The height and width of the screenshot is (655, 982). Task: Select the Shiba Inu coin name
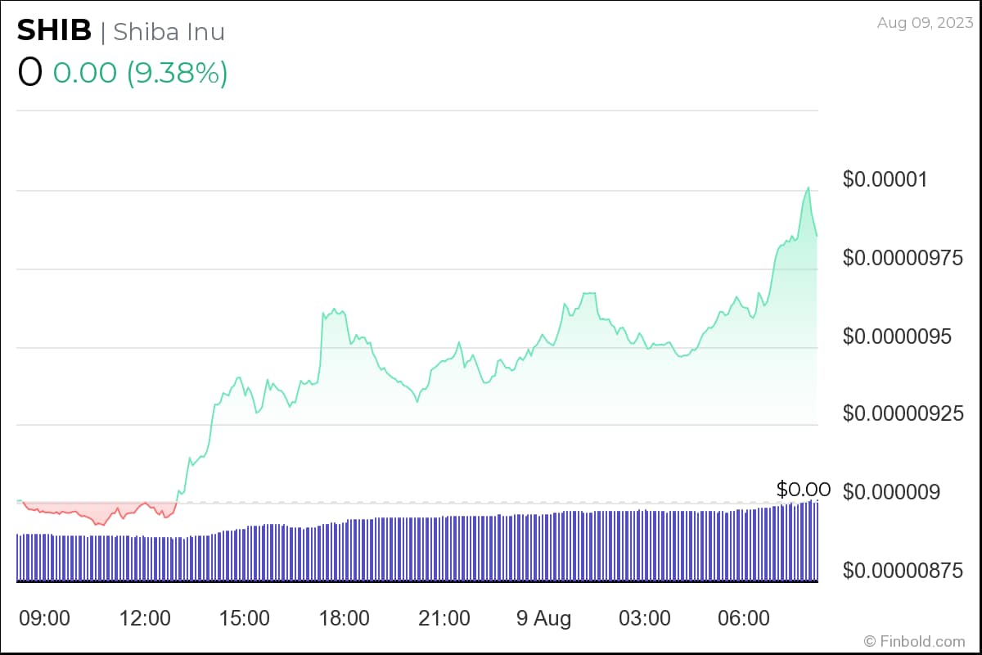(x=169, y=32)
